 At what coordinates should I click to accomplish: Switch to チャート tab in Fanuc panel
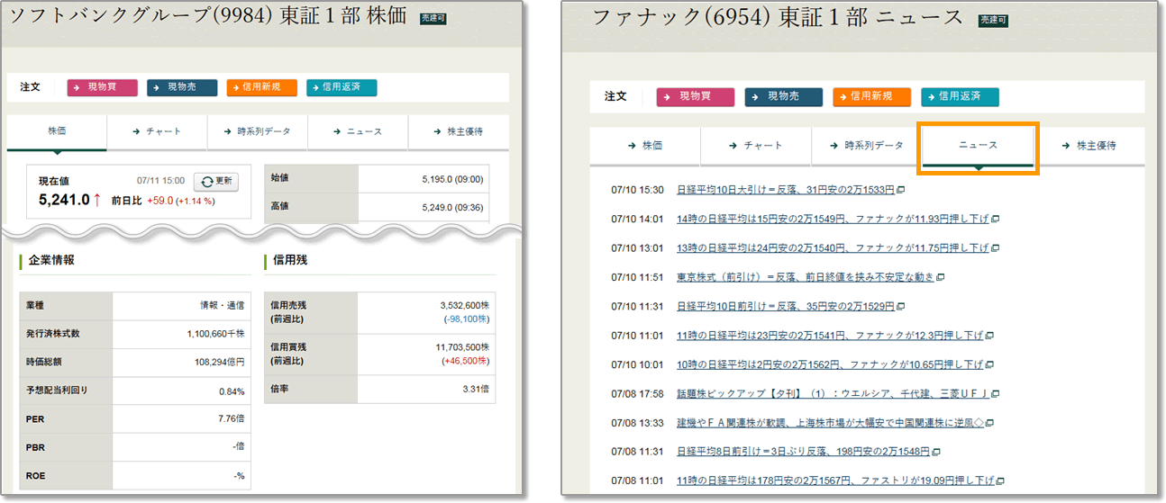[756, 146]
